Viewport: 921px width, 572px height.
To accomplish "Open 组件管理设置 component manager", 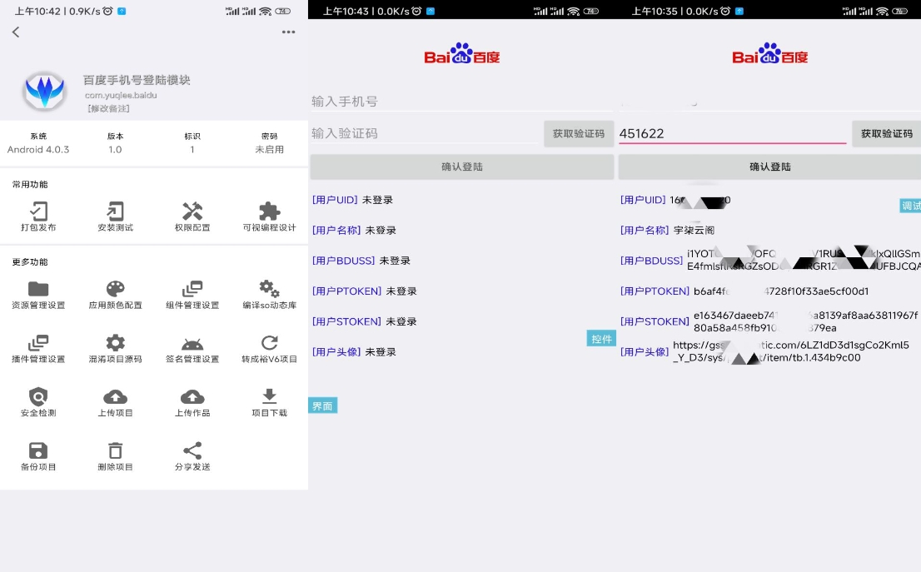I will click(192, 293).
